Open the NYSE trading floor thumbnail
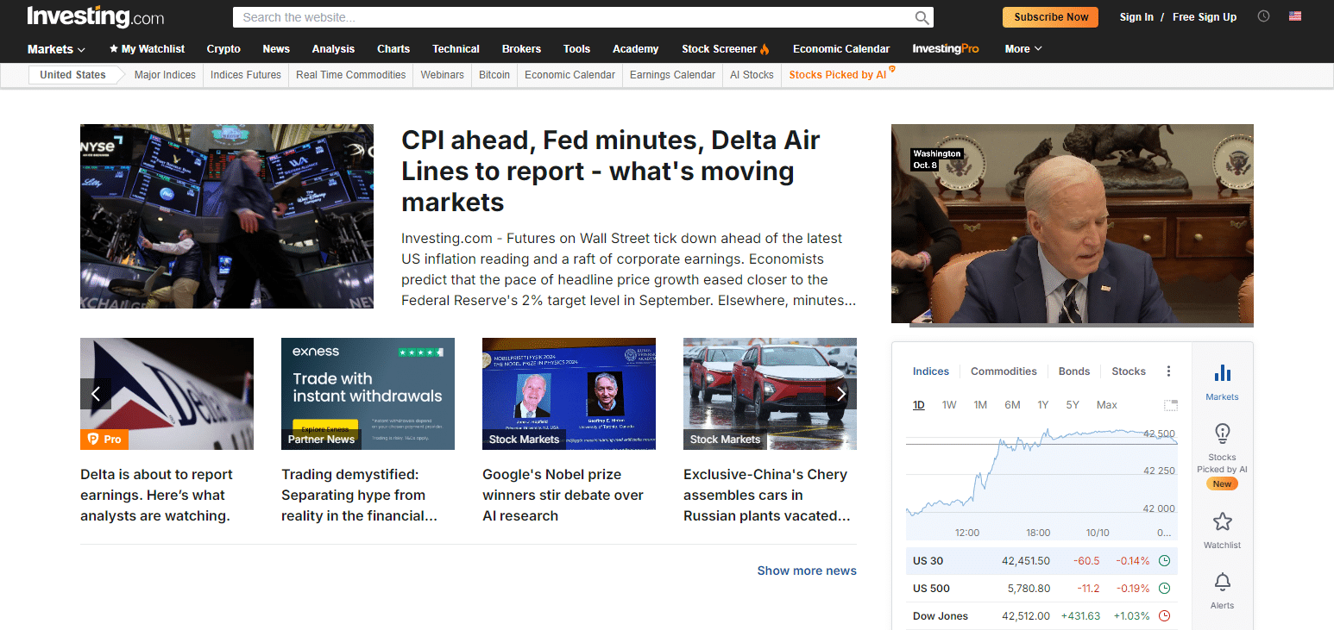 pos(227,216)
